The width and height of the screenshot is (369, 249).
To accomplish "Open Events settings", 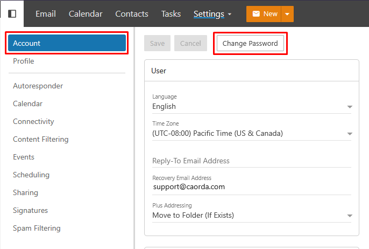I will coord(24,157).
